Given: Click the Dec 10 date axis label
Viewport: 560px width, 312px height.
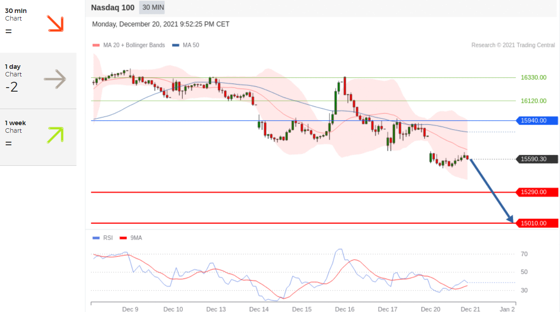Looking at the screenshot, I should tap(173, 309).
